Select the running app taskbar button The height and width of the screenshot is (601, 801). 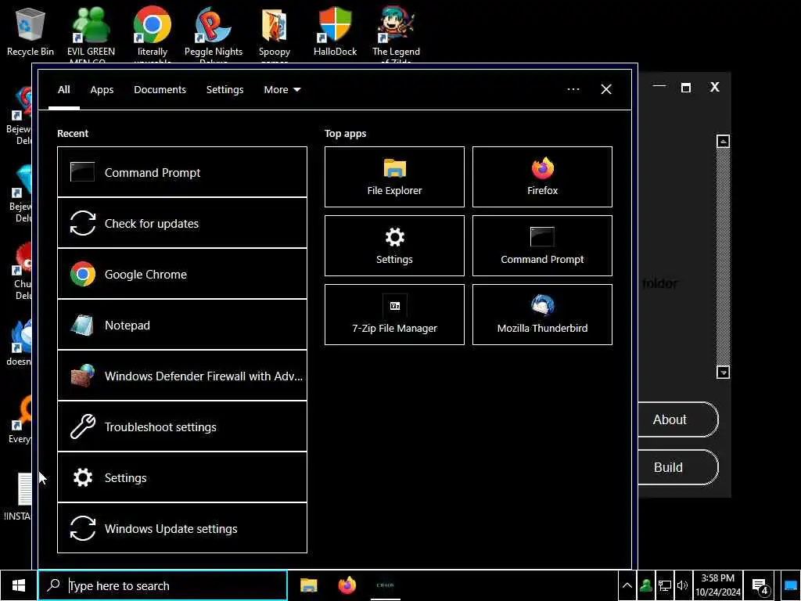pyautogui.click(x=386, y=585)
